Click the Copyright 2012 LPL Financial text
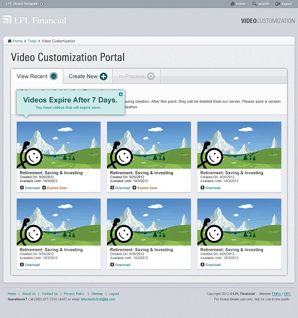The width and height of the screenshot is (298, 318). coord(230,294)
